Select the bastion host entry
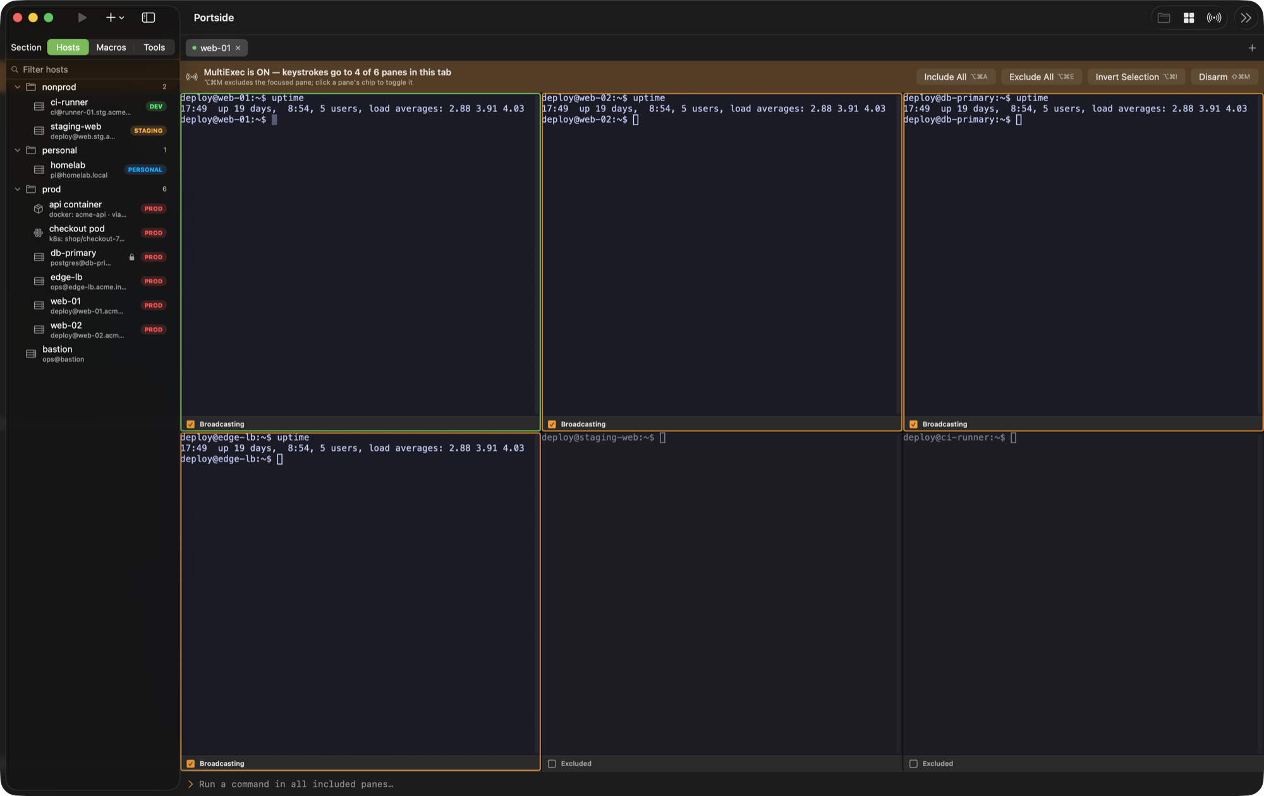The image size is (1264, 796). (92, 354)
